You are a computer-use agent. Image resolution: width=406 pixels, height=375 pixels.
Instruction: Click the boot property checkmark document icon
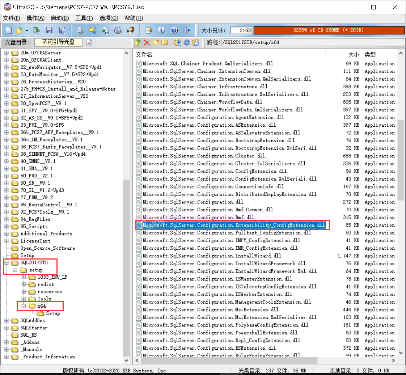[x=89, y=42]
